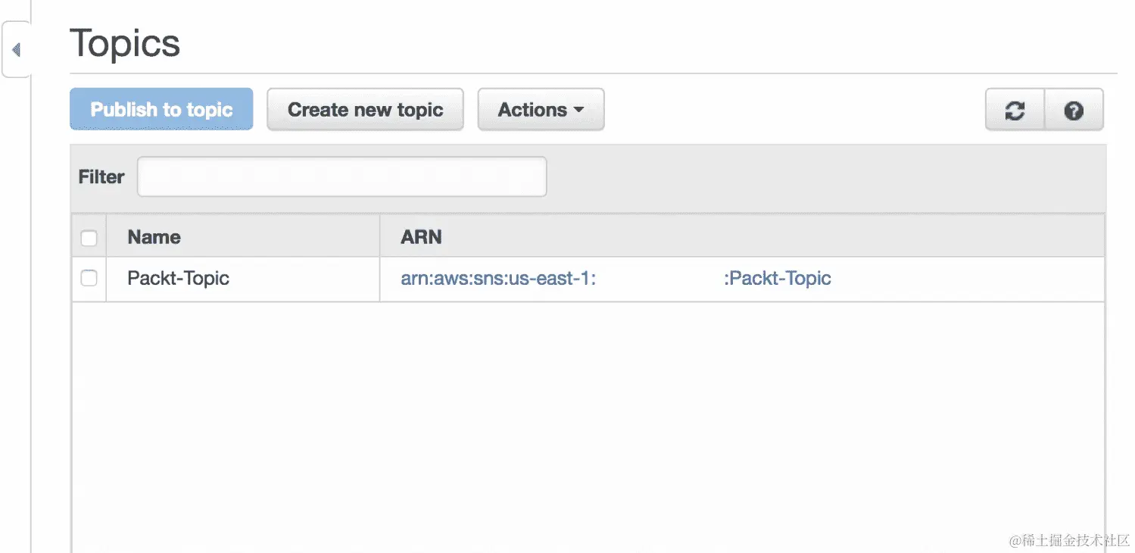Image resolution: width=1135 pixels, height=553 pixels.
Task: Open the Actions menu
Action: (541, 110)
